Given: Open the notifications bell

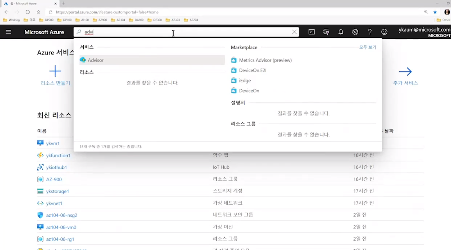Looking at the screenshot, I should [x=340, y=32].
